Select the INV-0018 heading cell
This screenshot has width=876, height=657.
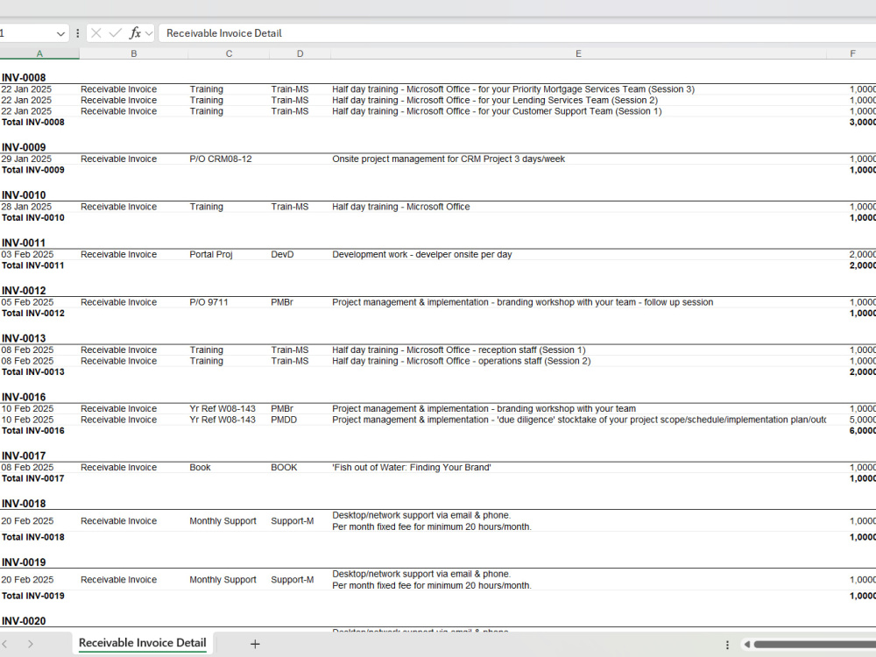point(24,504)
